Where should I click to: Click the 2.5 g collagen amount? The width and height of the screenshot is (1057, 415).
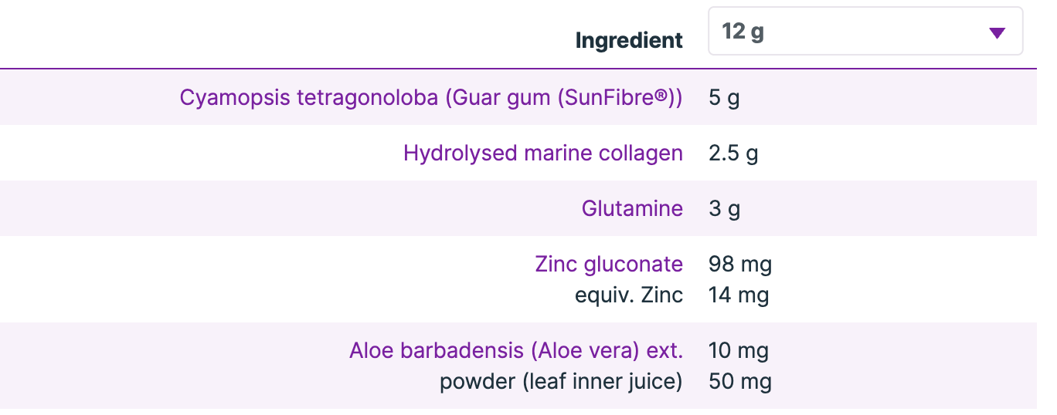pyautogui.click(x=732, y=153)
